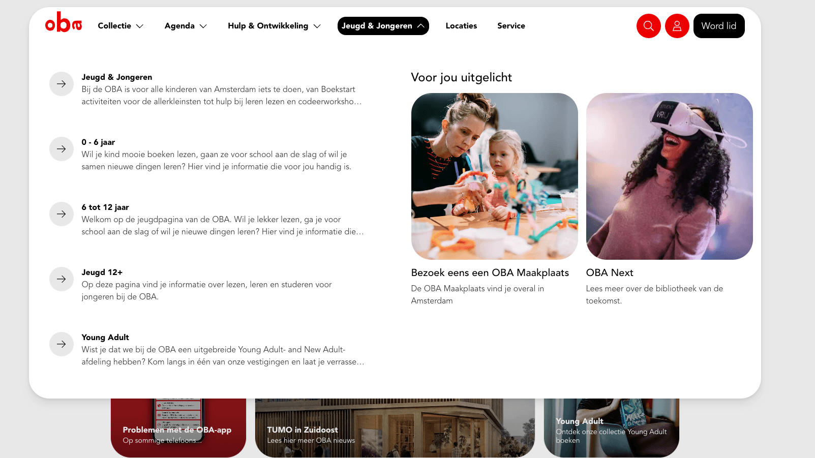Select the VR headset woman thumbnail

[x=669, y=176]
